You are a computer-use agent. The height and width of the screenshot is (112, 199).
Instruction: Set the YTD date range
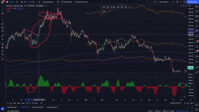tap(27, 103)
